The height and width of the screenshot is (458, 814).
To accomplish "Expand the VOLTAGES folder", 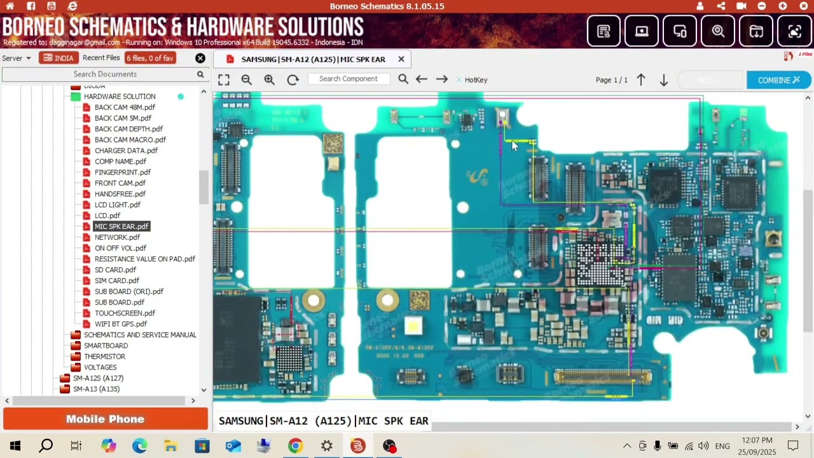I will [x=100, y=367].
